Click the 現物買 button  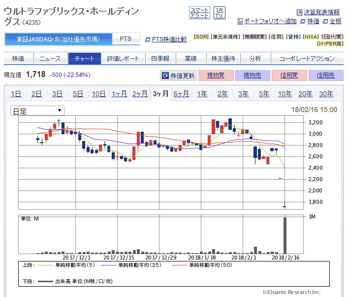click(x=216, y=75)
